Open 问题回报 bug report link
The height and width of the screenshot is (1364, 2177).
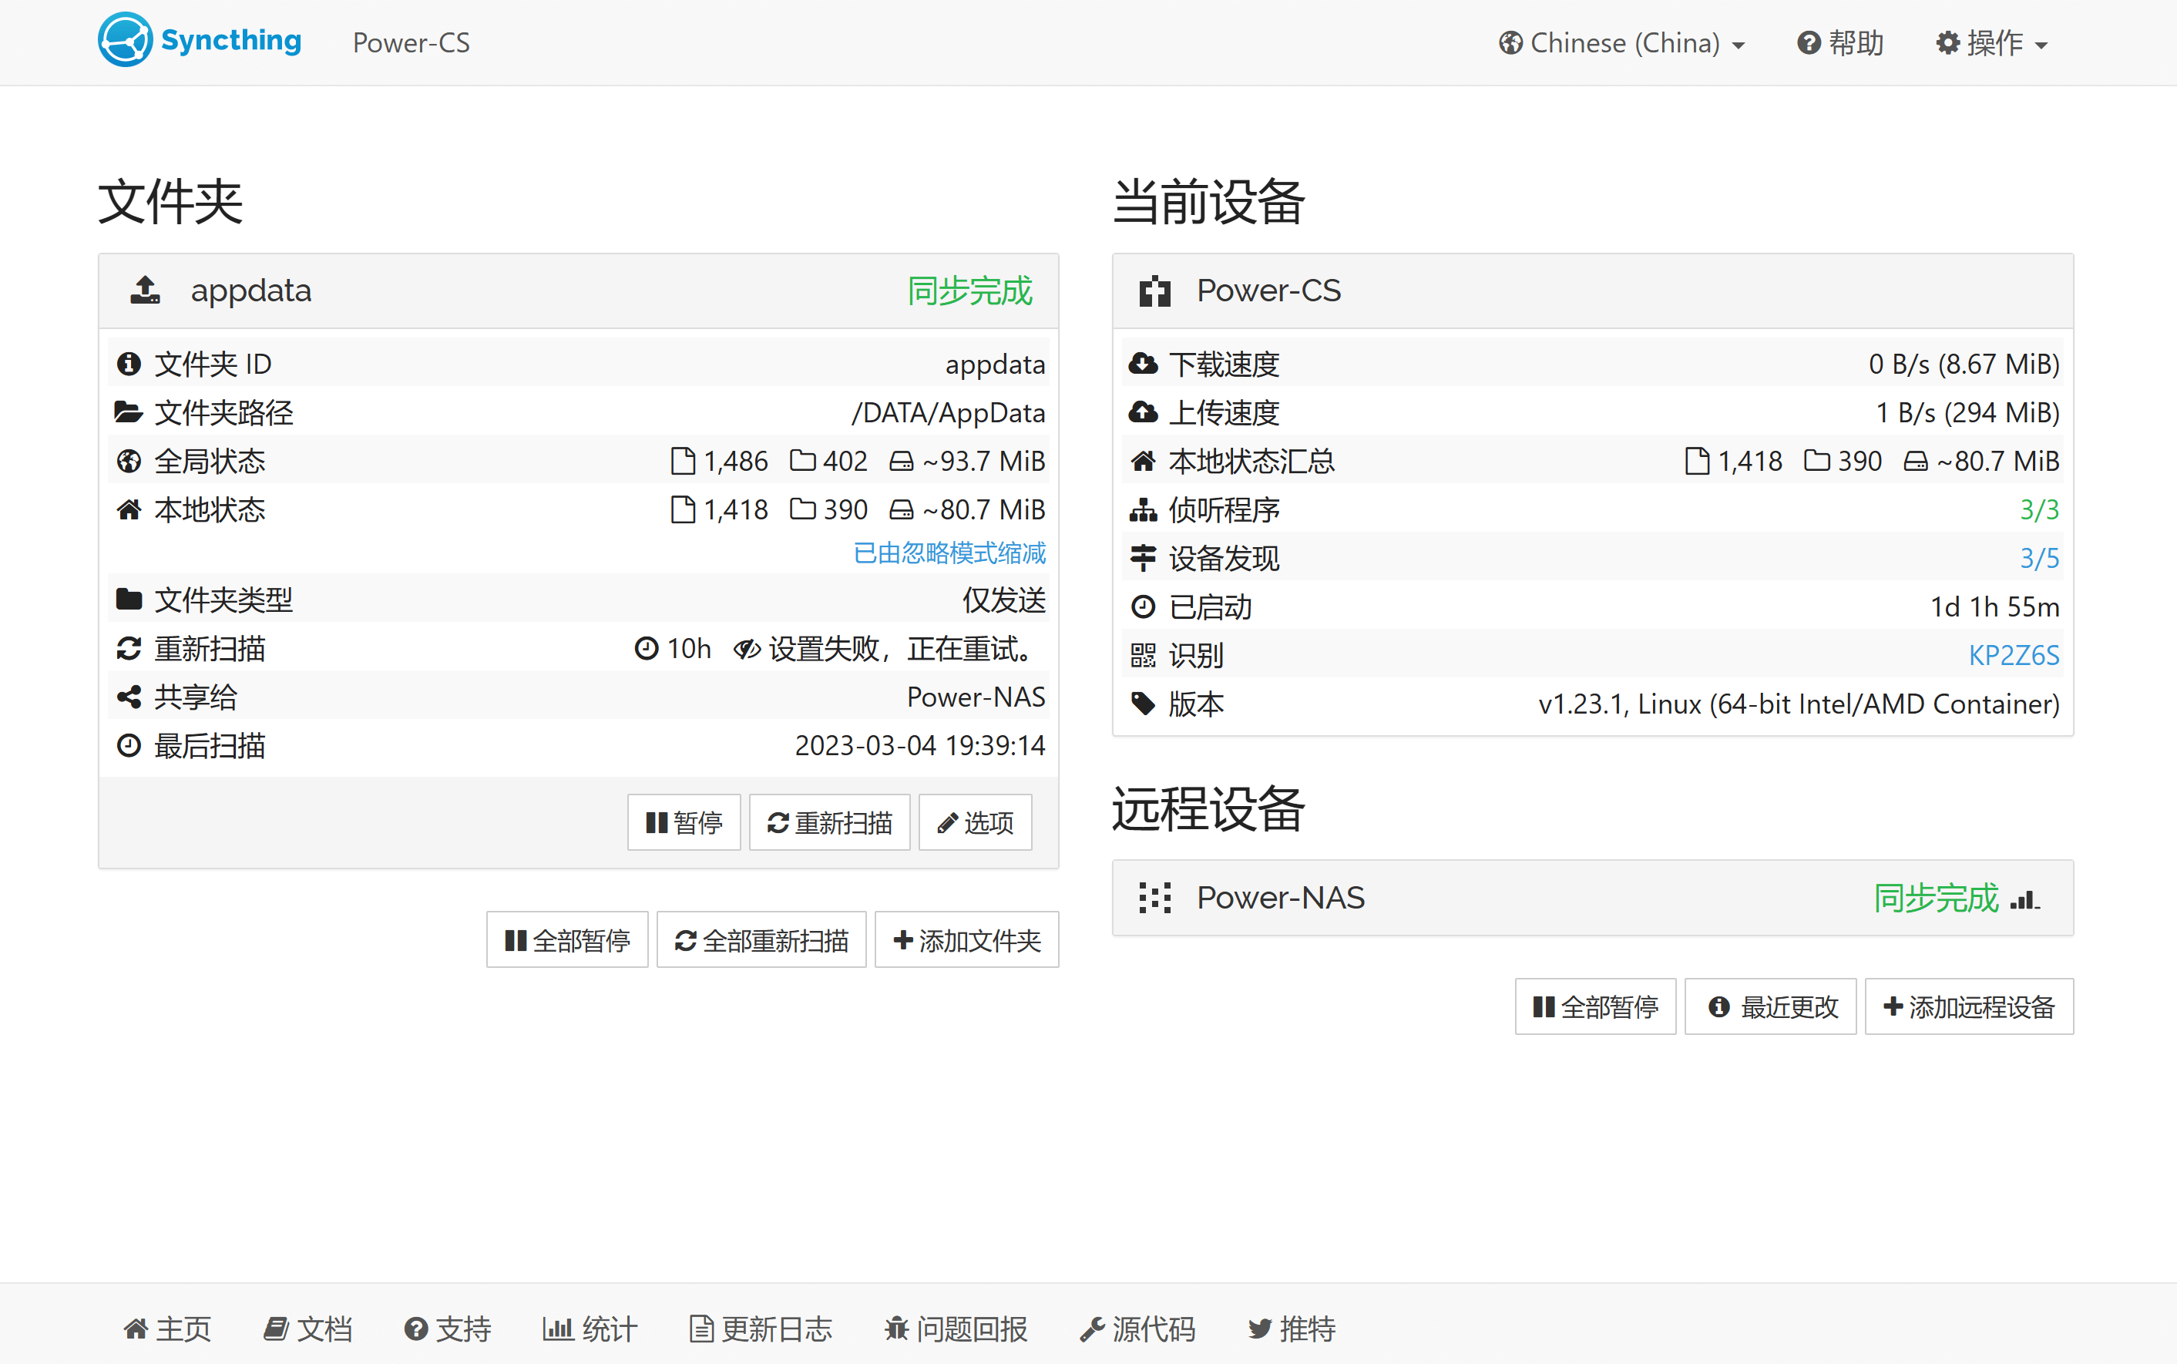956,1328
